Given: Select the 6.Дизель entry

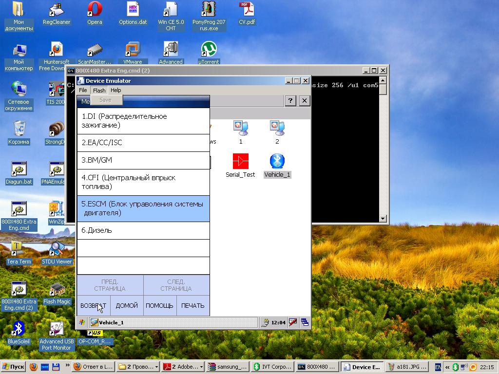Looking at the screenshot, I should pyautogui.click(x=143, y=230).
